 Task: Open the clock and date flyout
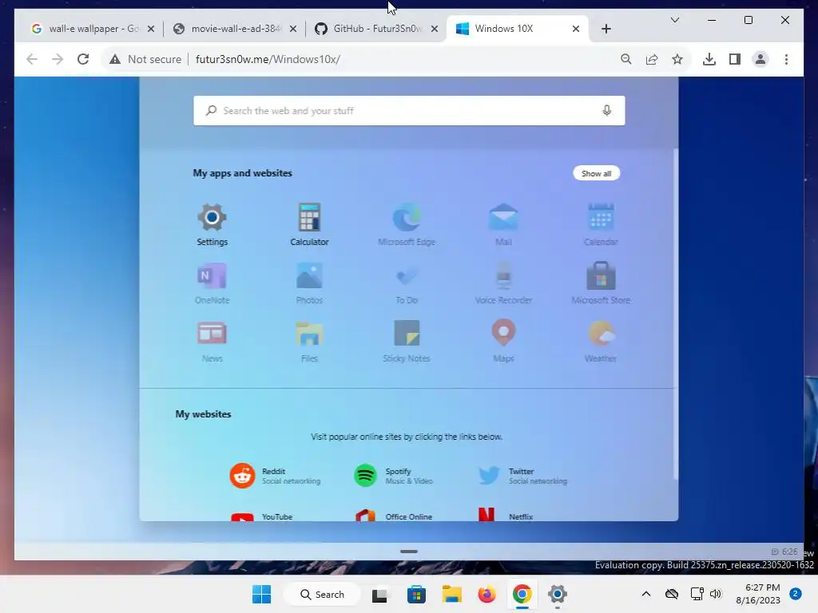click(758, 594)
